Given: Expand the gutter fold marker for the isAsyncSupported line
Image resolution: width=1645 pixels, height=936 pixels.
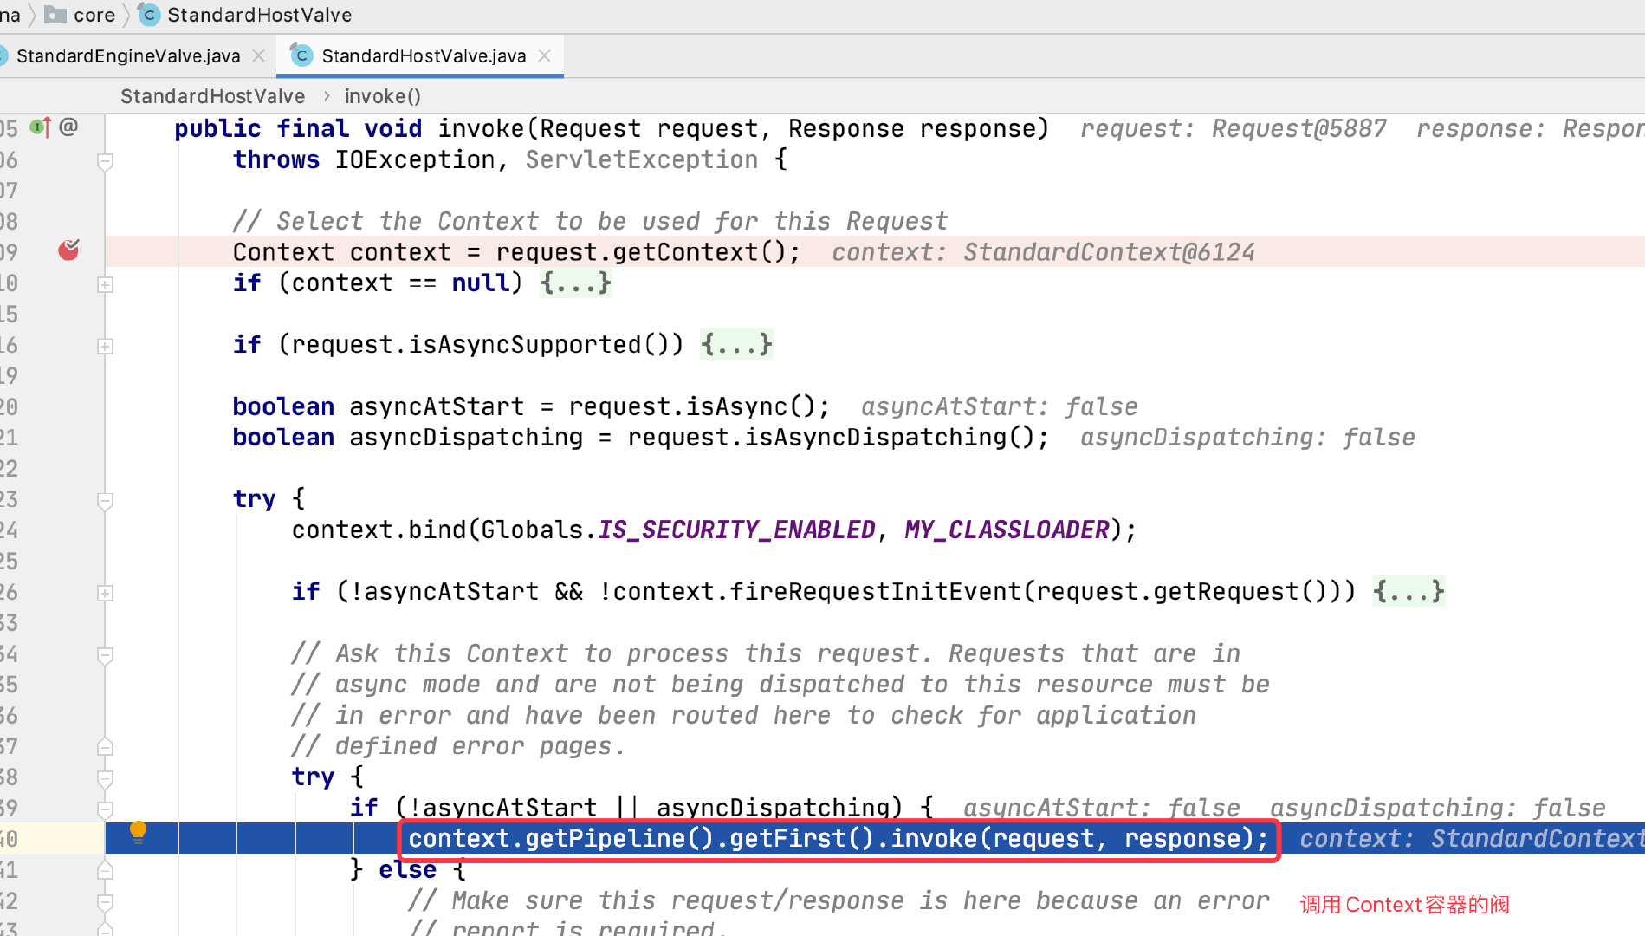Looking at the screenshot, I should tap(105, 346).
